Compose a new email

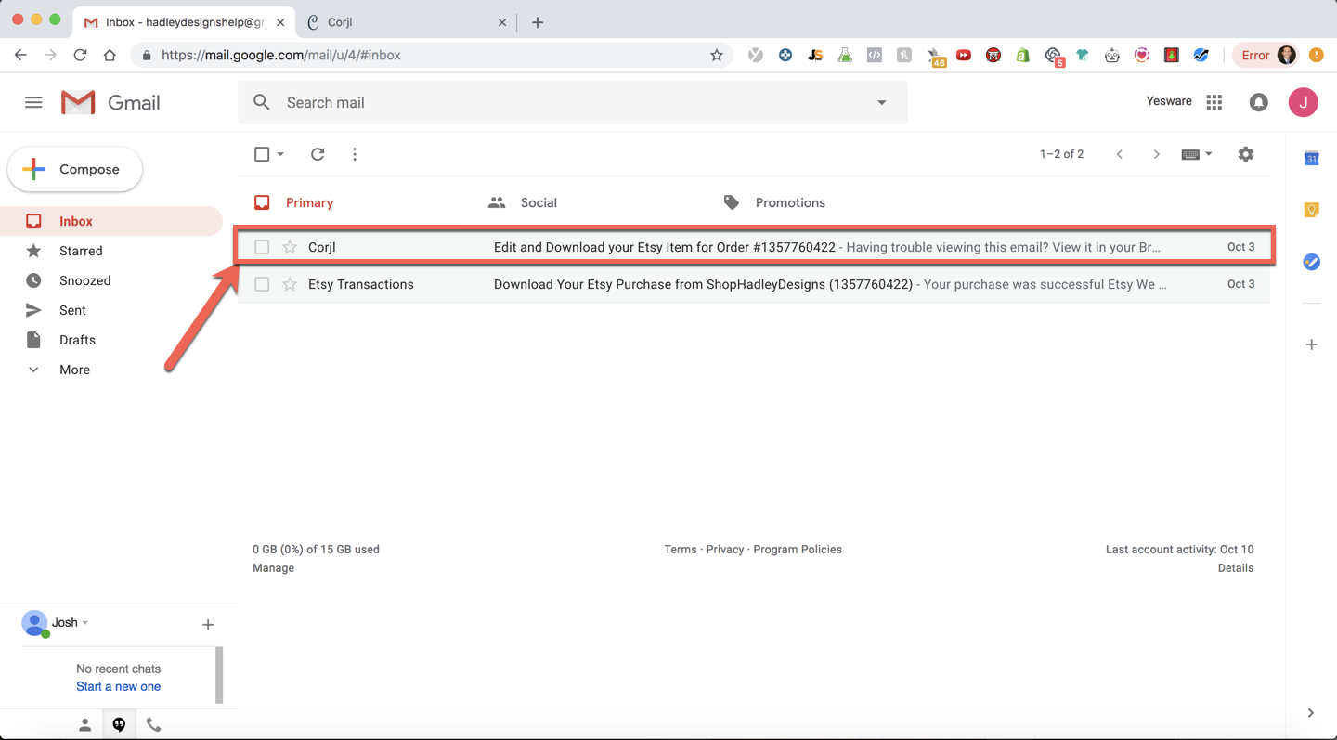pyautogui.click(x=75, y=169)
